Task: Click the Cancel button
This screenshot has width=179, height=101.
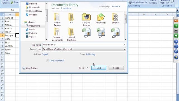Action: [x=116, y=68]
